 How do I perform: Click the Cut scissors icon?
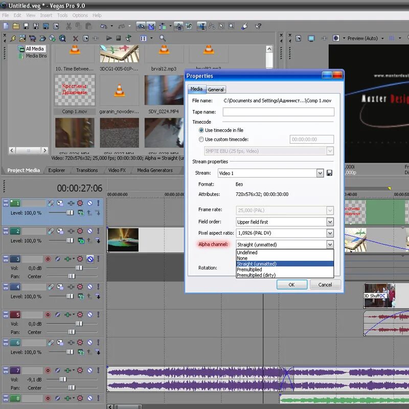(69, 26)
